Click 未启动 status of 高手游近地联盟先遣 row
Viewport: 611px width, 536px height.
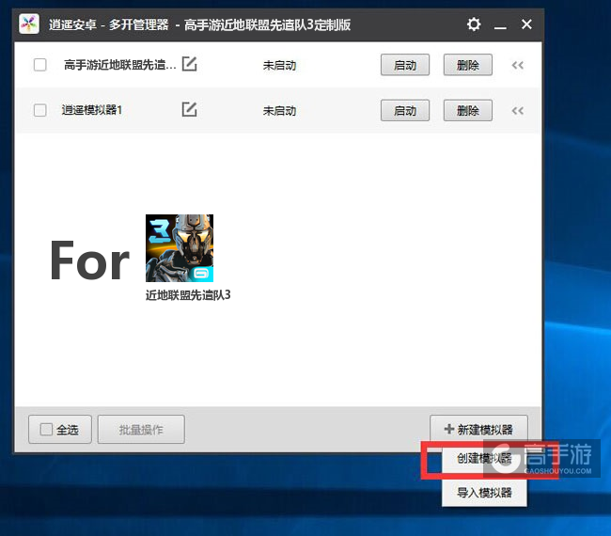pos(279,65)
